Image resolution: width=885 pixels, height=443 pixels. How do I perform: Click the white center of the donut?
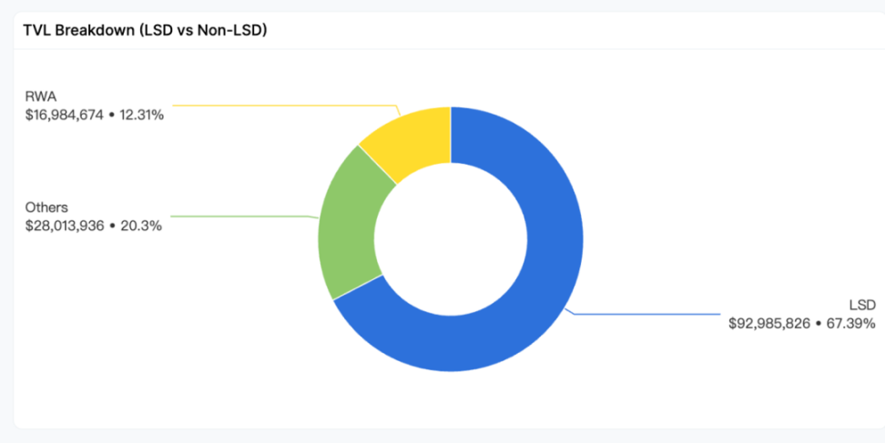coord(451,239)
